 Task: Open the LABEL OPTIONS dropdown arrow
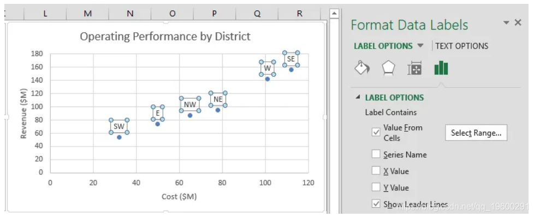pyautogui.click(x=420, y=46)
